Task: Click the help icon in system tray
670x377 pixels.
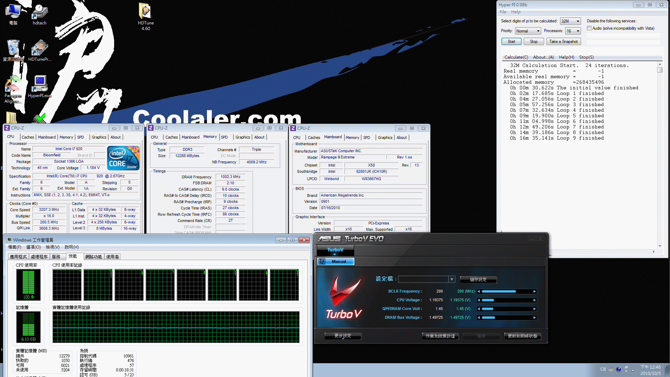Action: coord(619,369)
